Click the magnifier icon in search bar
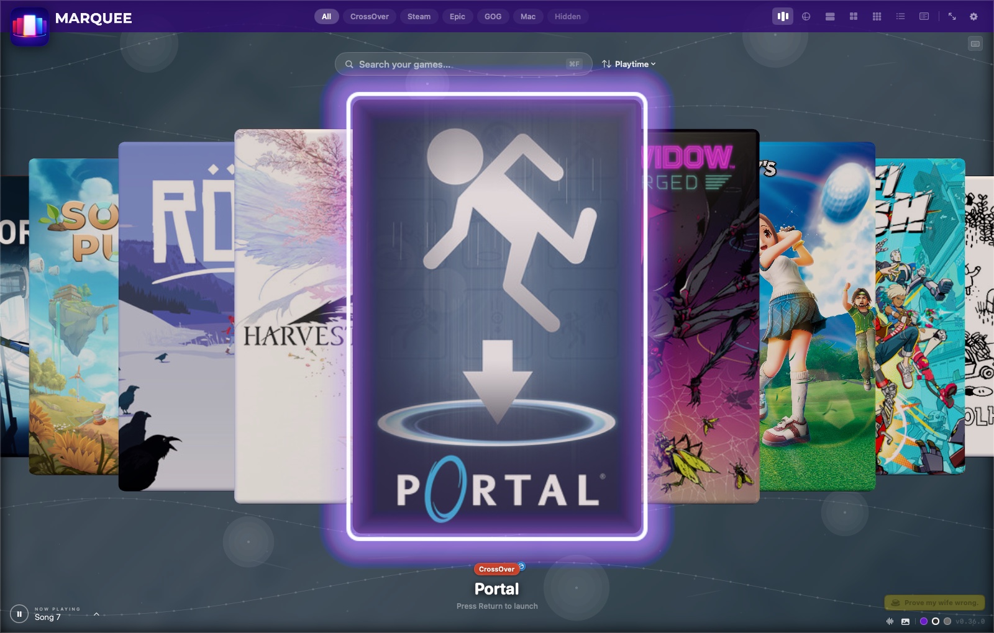The width and height of the screenshot is (994, 633). tap(349, 65)
